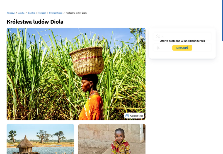
Task: Open the Galeria (36) photo gallery
Action: pyautogui.click(x=134, y=116)
